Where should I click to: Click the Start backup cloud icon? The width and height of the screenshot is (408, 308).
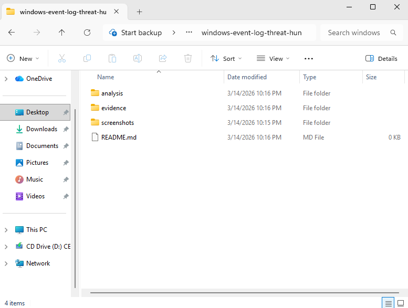pyautogui.click(x=113, y=33)
